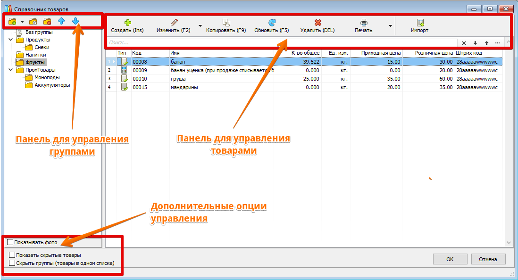518x280 pixels.
Task: Sort by Розничная цена column header
Action: click(x=429, y=53)
